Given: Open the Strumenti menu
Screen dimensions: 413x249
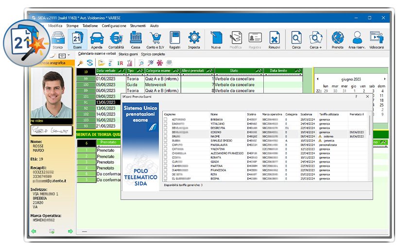Looking at the screenshot, I should tap(138, 26).
